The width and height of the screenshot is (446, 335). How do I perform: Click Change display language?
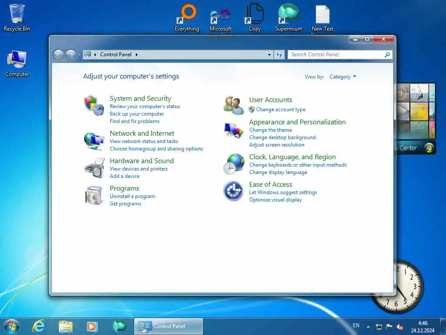[278, 172]
